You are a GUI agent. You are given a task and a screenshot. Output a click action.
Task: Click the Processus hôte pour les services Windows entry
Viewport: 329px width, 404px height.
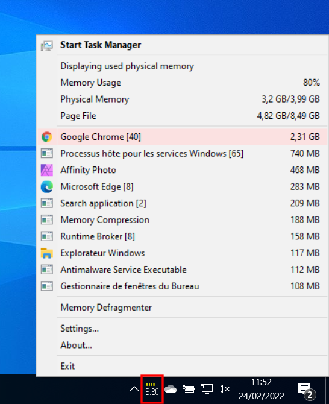point(183,154)
